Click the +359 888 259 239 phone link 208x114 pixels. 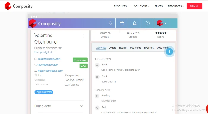48,65
